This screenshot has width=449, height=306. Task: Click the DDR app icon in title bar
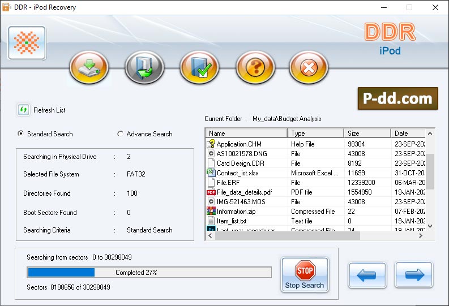pos(6,7)
